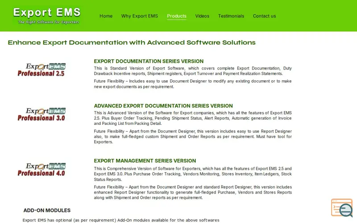Click the Export EMS site logo
The height and width of the screenshot is (223, 357).
pos(47,16)
